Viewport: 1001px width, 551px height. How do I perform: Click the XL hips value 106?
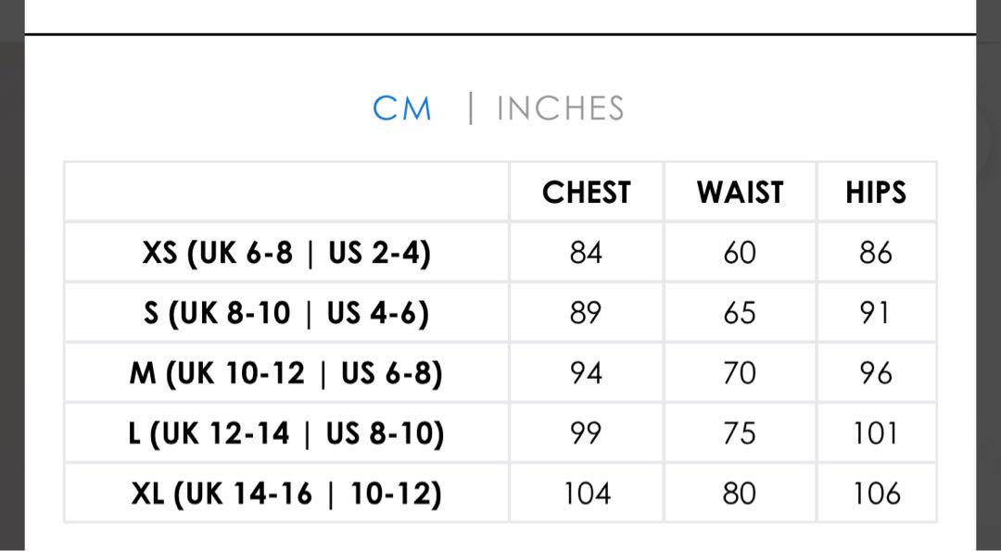[x=876, y=494]
